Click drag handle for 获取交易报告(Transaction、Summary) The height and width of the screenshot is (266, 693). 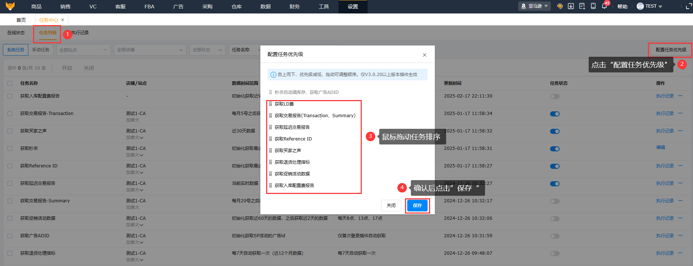tap(271, 116)
